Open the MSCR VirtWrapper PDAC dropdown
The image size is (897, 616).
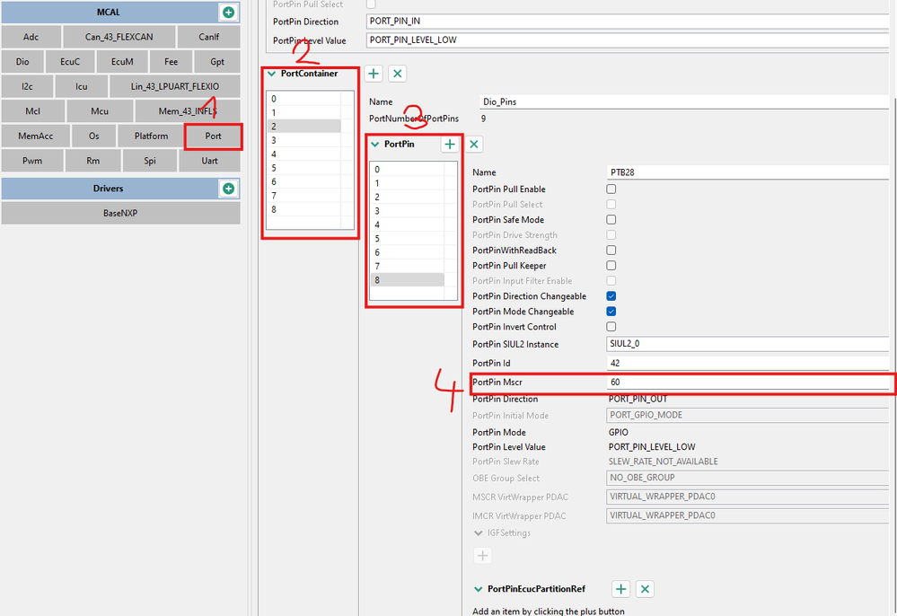click(748, 497)
